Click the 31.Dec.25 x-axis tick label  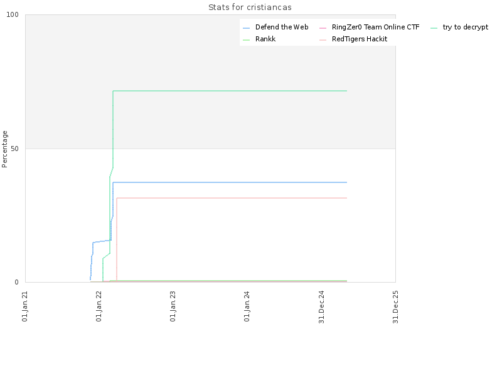395,307
